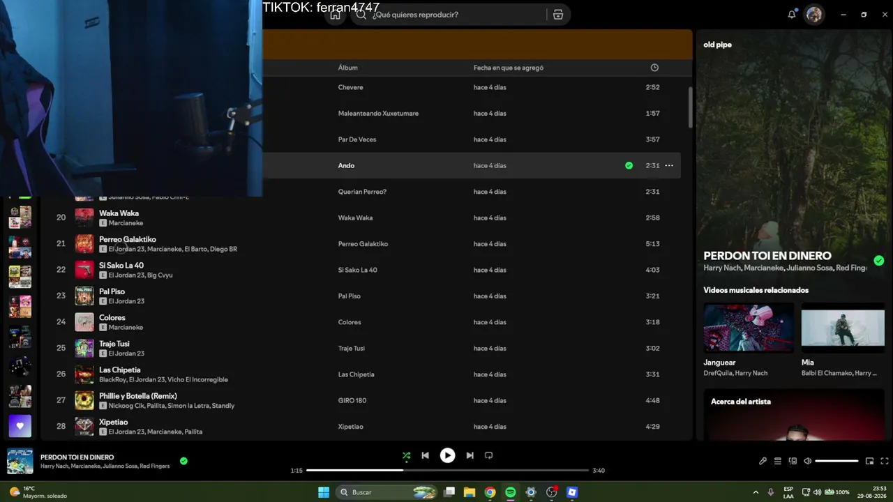
Task: Open the 'Acerca del artista' card
Action: (x=794, y=414)
